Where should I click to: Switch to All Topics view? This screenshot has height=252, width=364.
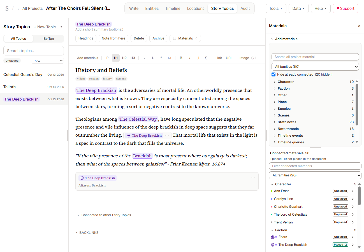click(x=18, y=39)
